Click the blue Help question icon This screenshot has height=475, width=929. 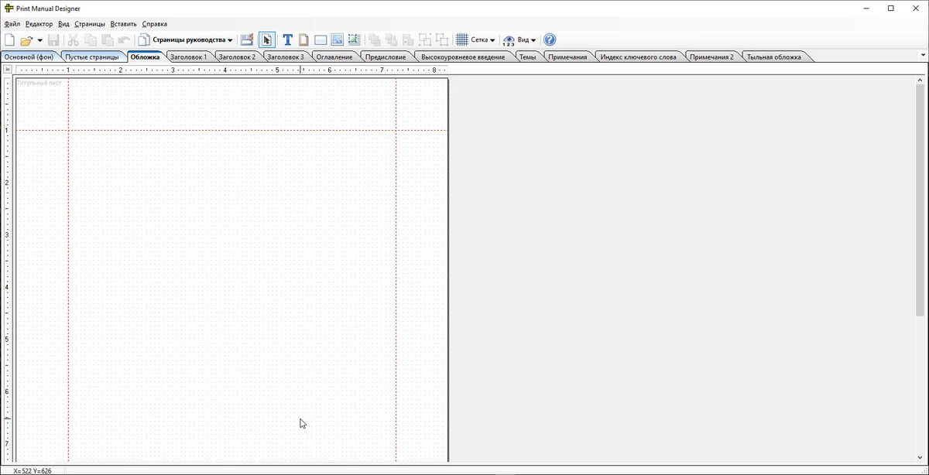(x=550, y=39)
